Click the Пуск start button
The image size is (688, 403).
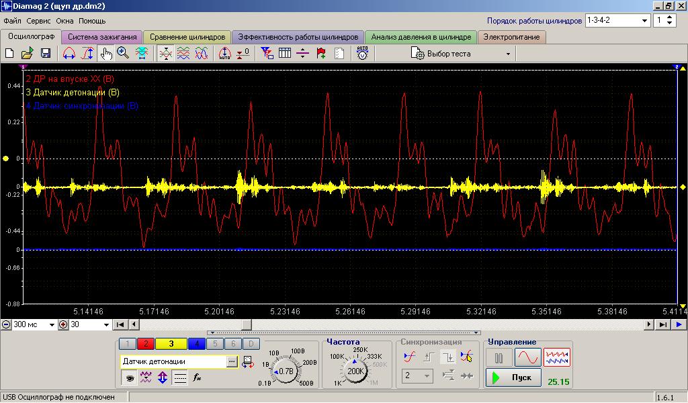(513, 377)
